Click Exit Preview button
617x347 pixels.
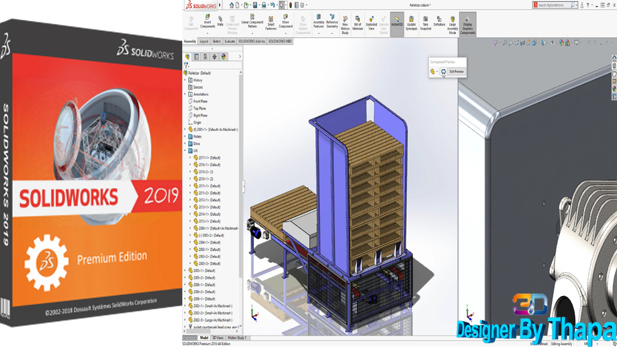coord(456,72)
